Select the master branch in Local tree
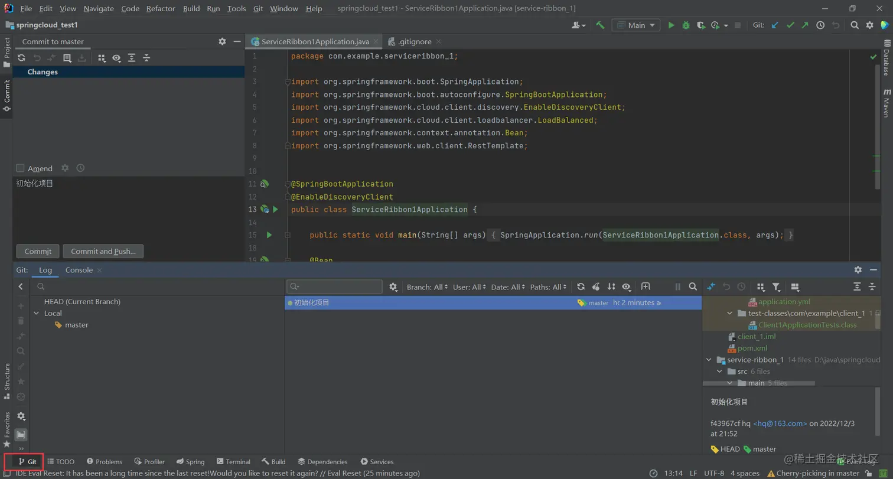Image resolution: width=893 pixels, height=479 pixels. coord(76,325)
